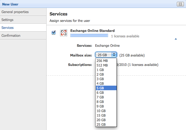The height and width of the screenshot is (130, 186).
Task: Select the 2 GB option
Action: [106, 74]
